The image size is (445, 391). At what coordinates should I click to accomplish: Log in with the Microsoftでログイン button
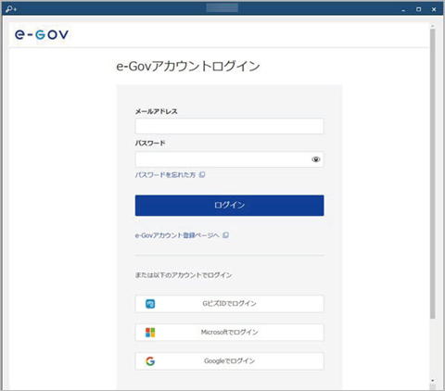[x=229, y=333]
